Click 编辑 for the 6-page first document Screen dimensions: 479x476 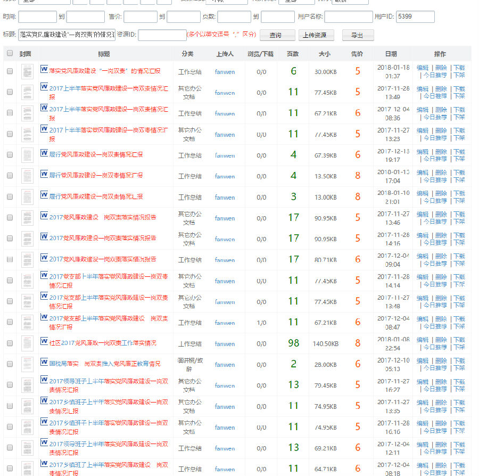tap(422, 68)
